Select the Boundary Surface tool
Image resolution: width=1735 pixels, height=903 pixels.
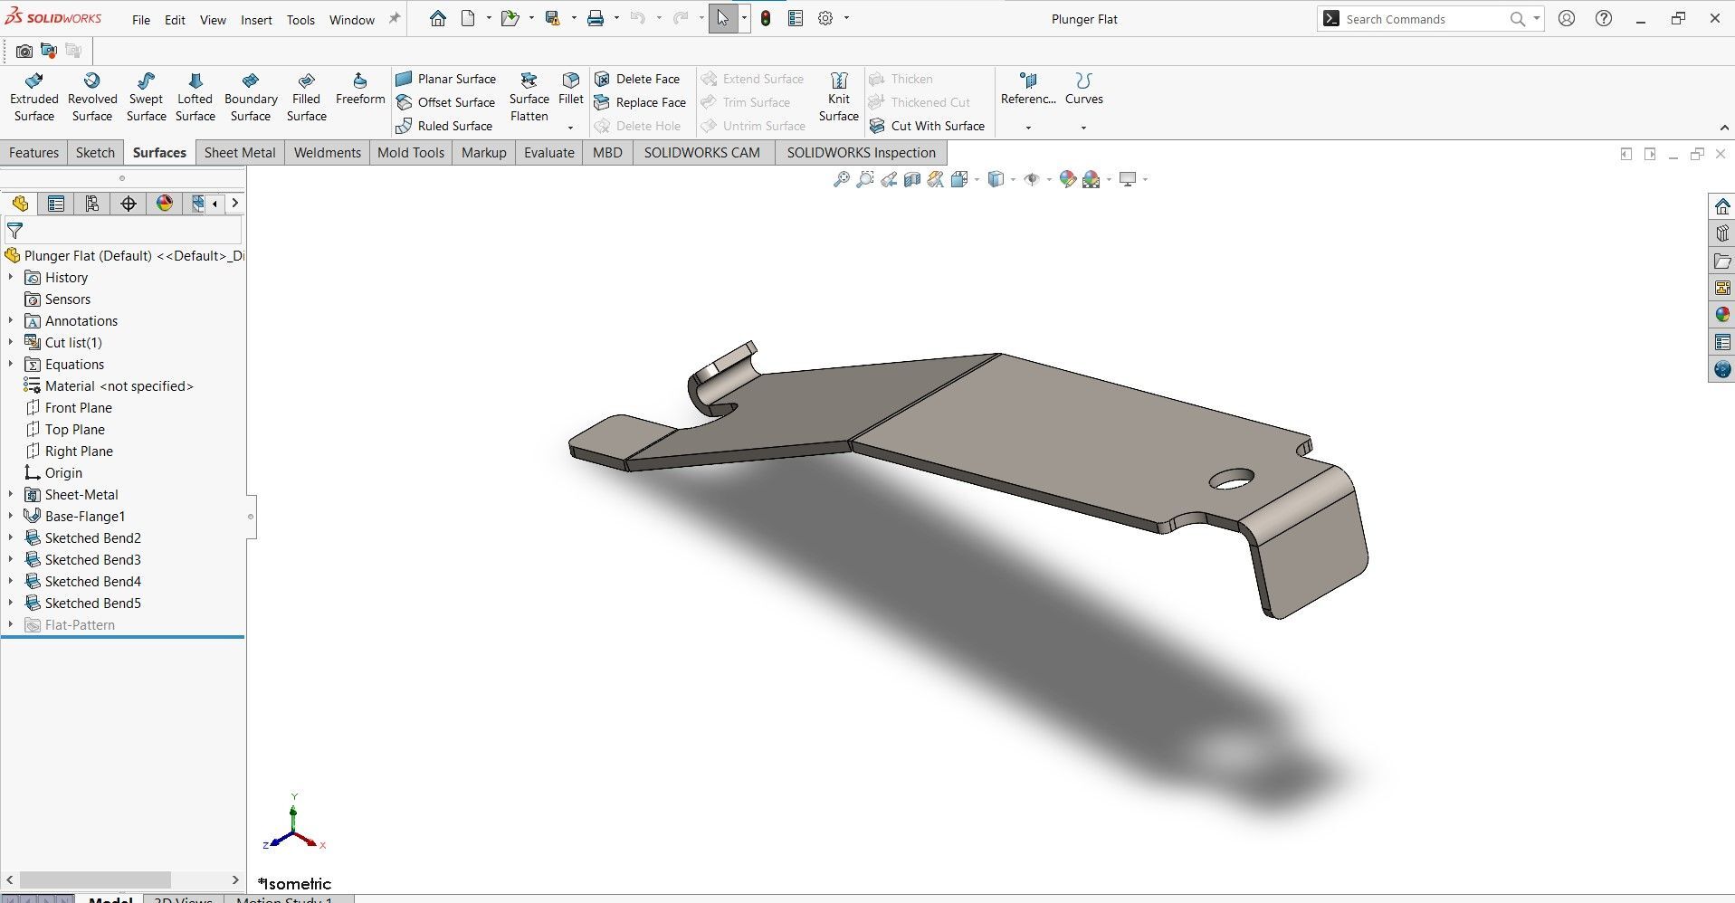pyautogui.click(x=251, y=98)
